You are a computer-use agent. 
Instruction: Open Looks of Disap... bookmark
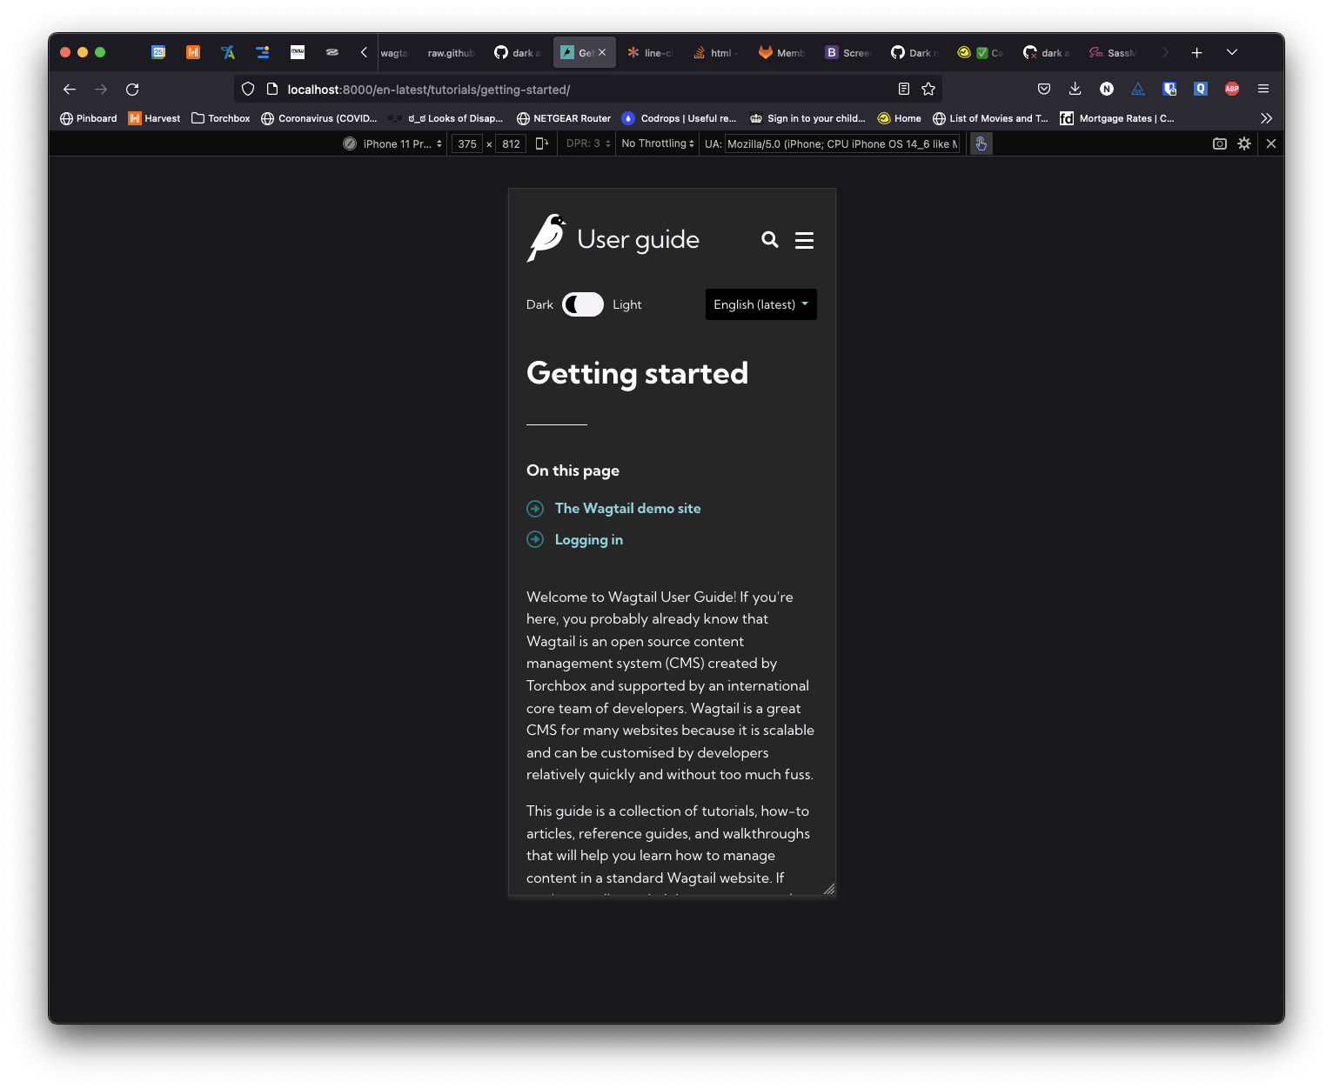click(446, 118)
